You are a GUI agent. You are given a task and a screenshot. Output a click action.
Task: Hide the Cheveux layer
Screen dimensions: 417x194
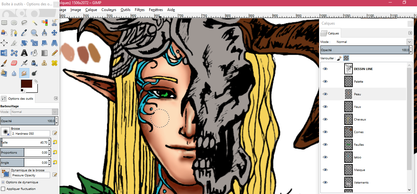coord(325,119)
